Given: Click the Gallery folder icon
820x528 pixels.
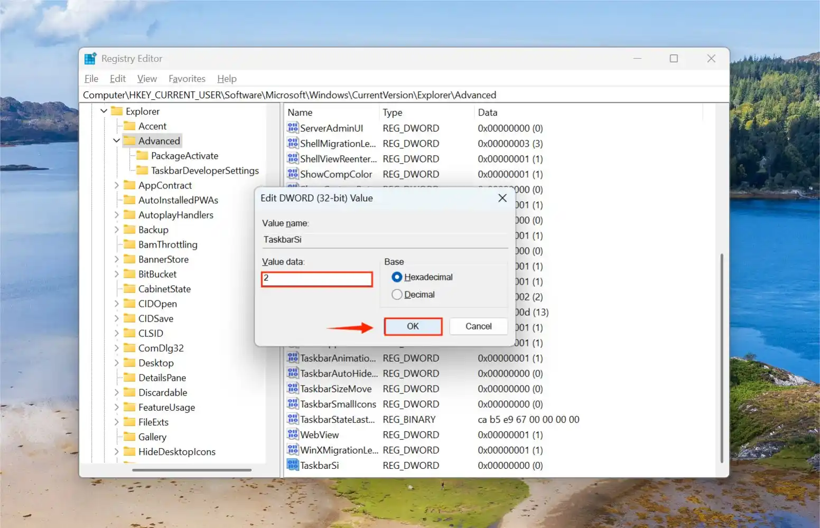Looking at the screenshot, I should 129,436.
